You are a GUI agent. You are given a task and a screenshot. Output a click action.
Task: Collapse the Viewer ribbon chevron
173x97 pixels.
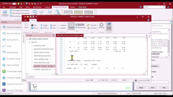[x=150, y=32]
